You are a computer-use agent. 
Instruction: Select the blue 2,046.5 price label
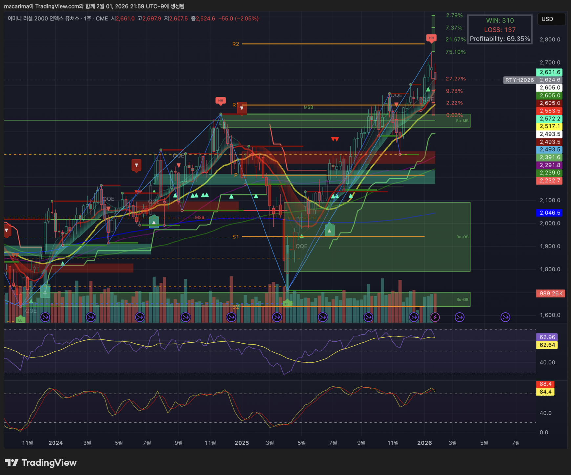point(550,213)
